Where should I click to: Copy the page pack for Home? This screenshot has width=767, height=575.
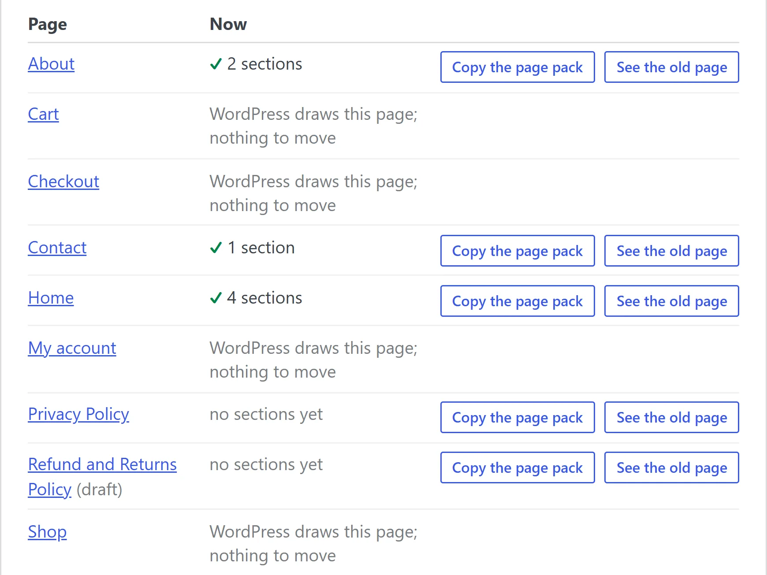[x=518, y=301]
